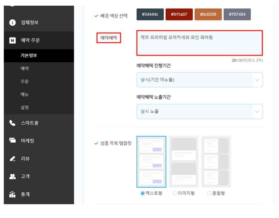Image resolution: width=279 pixels, height=218 pixels.
Task: Click the chevron of 상시 노출 dropdown
Action: click(257, 112)
